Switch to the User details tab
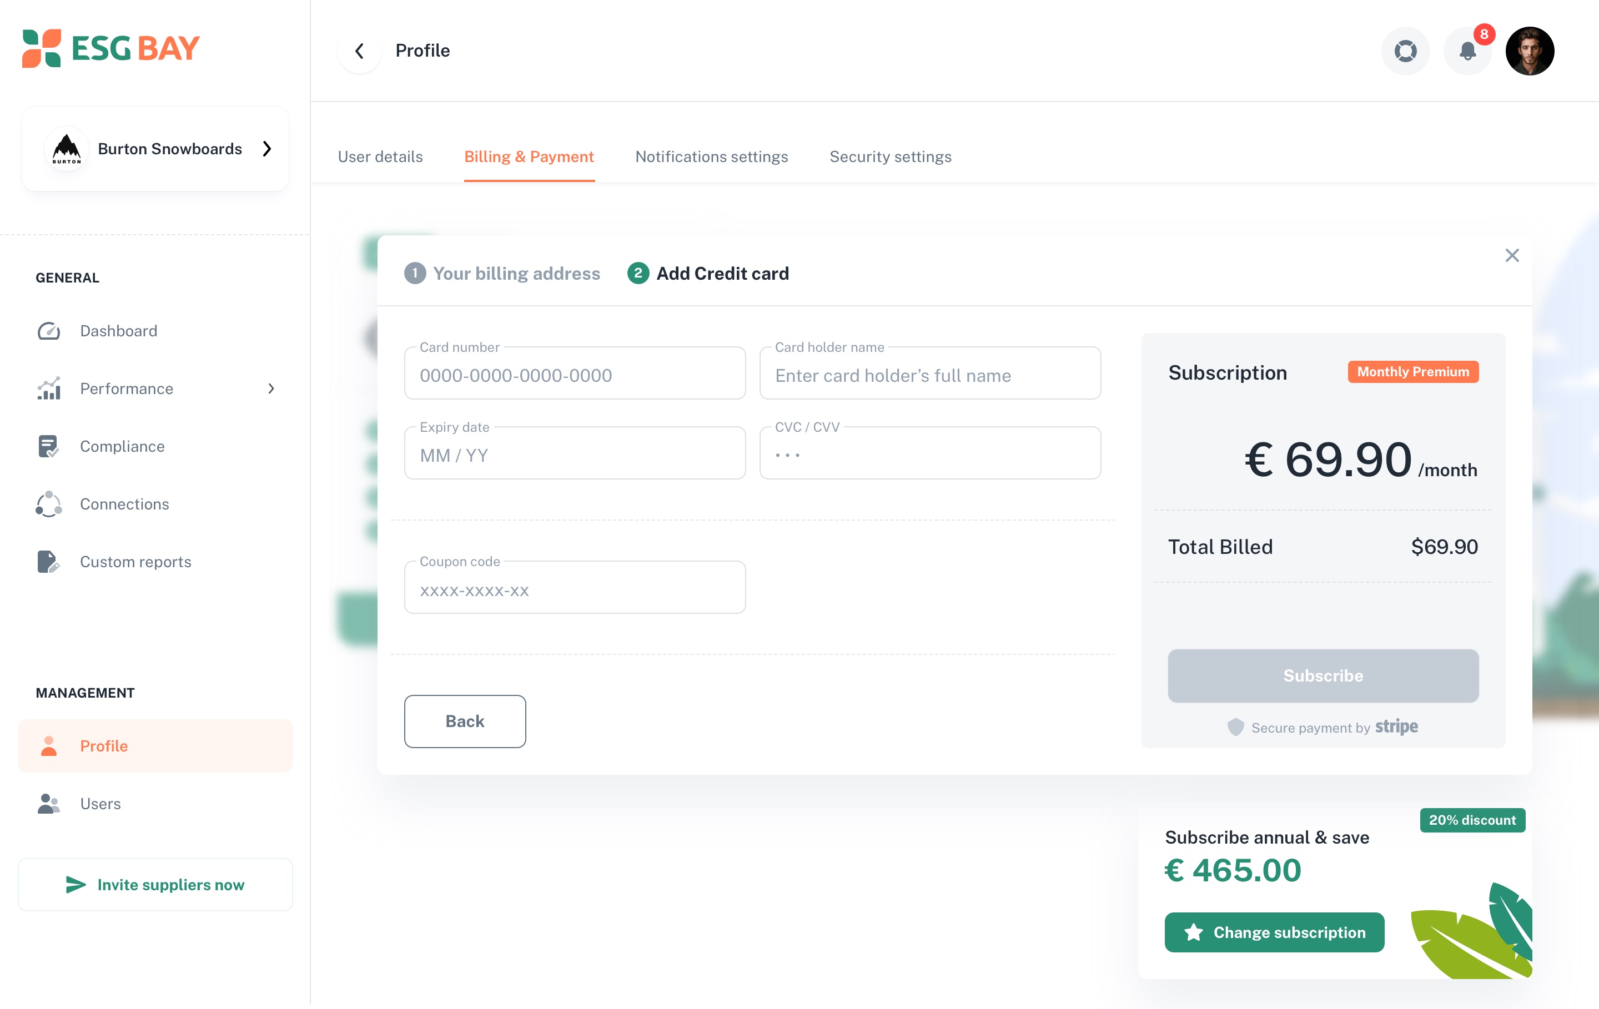 click(x=380, y=157)
